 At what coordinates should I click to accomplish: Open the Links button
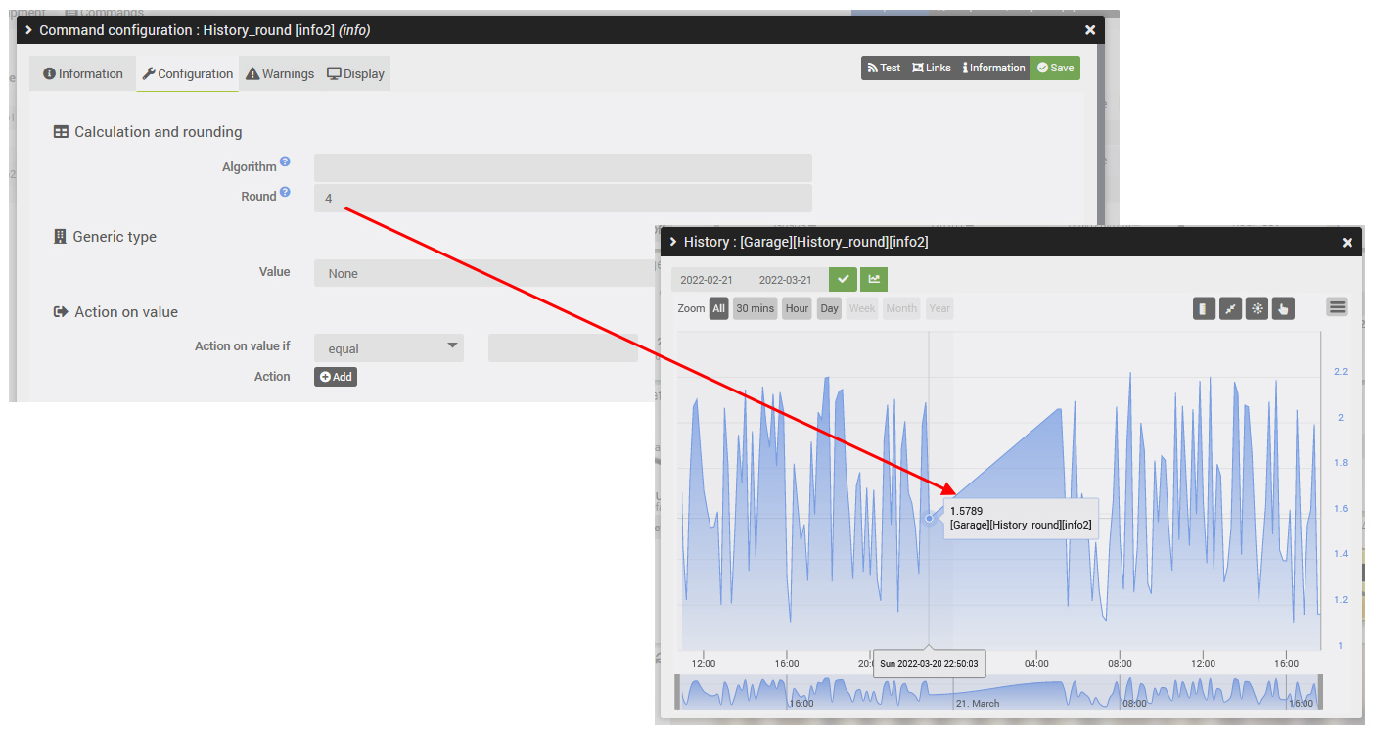[931, 68]
